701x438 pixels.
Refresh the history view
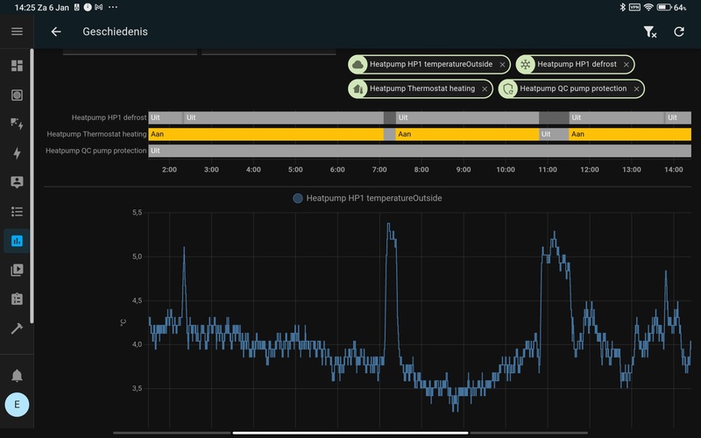679,32
